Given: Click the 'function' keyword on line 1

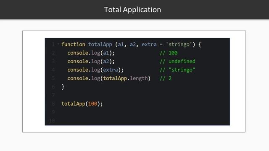Looking at the screenshot, I should coord(73,44).
